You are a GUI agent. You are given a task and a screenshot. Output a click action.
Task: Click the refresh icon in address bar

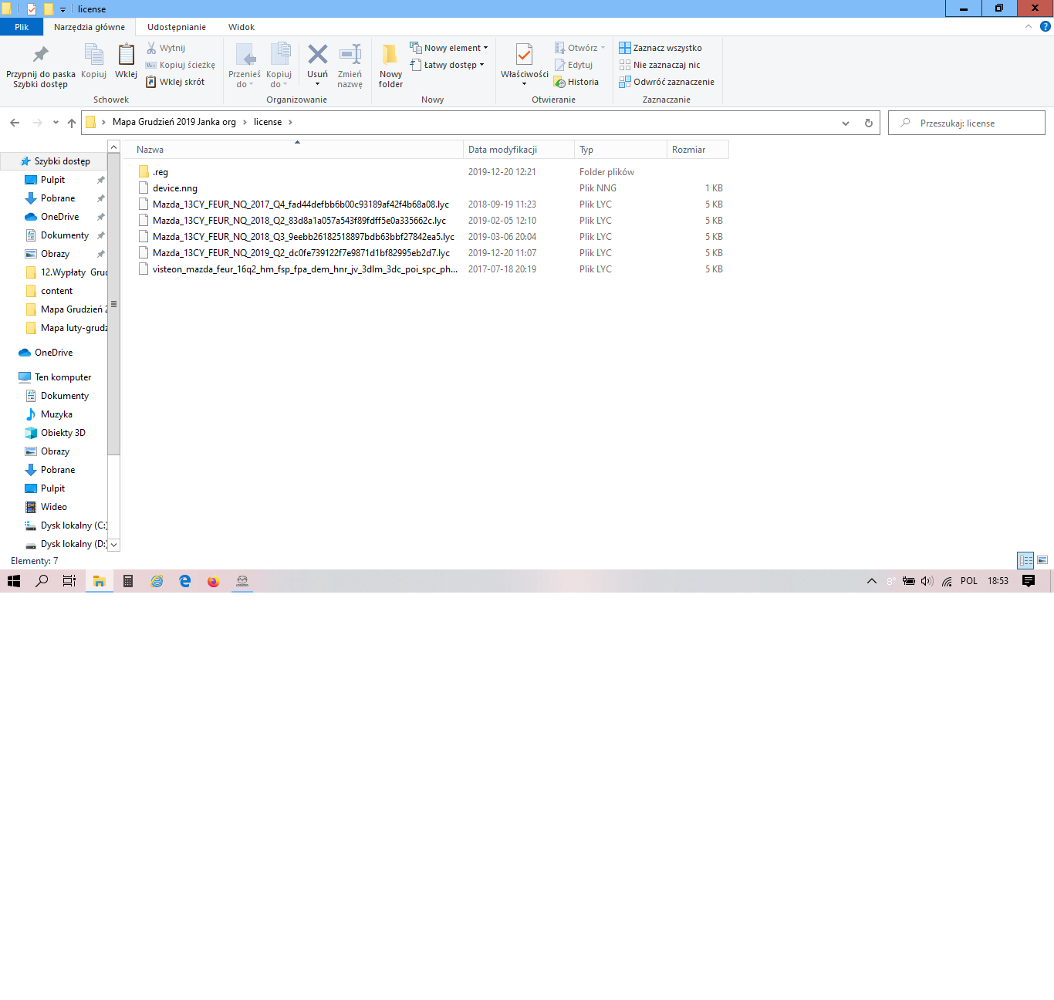point(868,123)
